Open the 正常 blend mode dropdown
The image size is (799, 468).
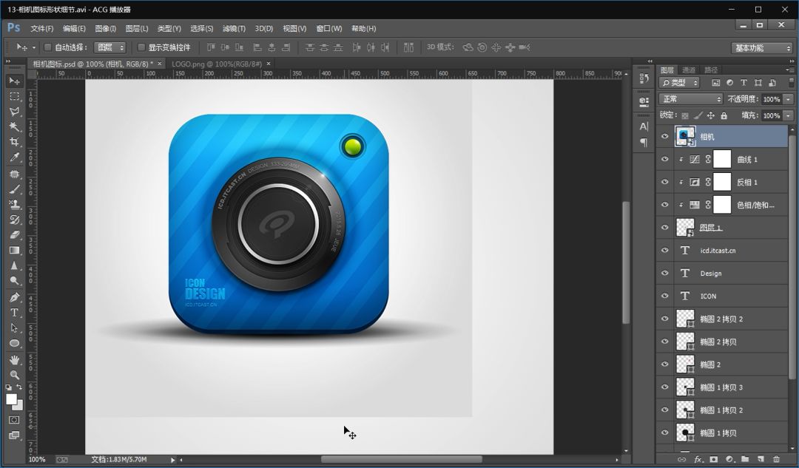pos(690,99)
